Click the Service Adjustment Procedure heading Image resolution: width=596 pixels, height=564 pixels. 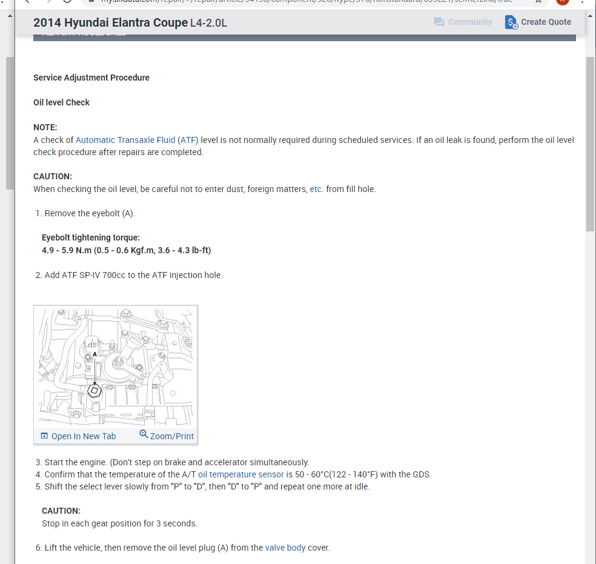pyautogui.click(x=91, y=78)
